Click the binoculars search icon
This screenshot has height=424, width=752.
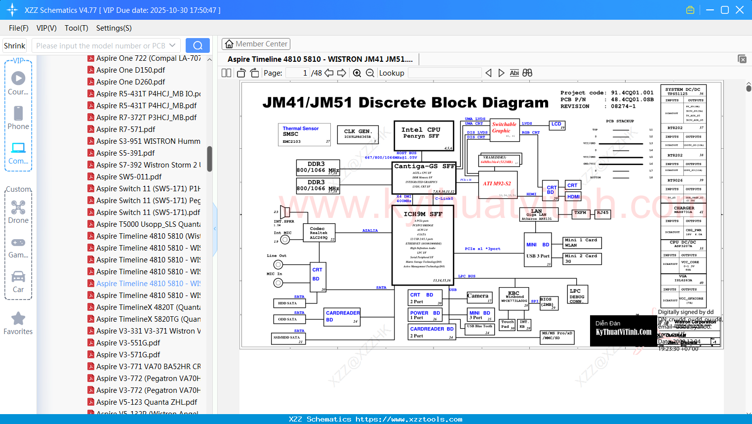[x=527, y=73]
